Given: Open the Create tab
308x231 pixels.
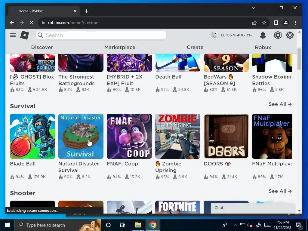Looking at the screenshot, I should point(195,47).
